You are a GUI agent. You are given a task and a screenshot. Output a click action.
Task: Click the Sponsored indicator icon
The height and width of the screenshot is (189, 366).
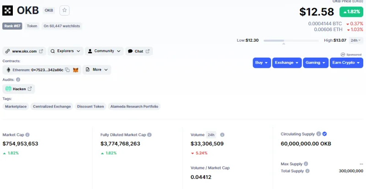343,54
